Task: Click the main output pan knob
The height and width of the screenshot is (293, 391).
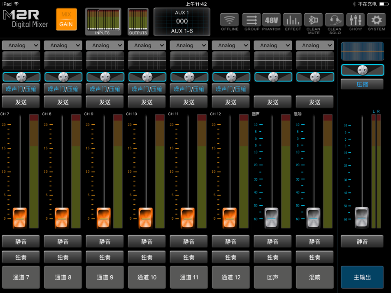Action: (362, 70)
